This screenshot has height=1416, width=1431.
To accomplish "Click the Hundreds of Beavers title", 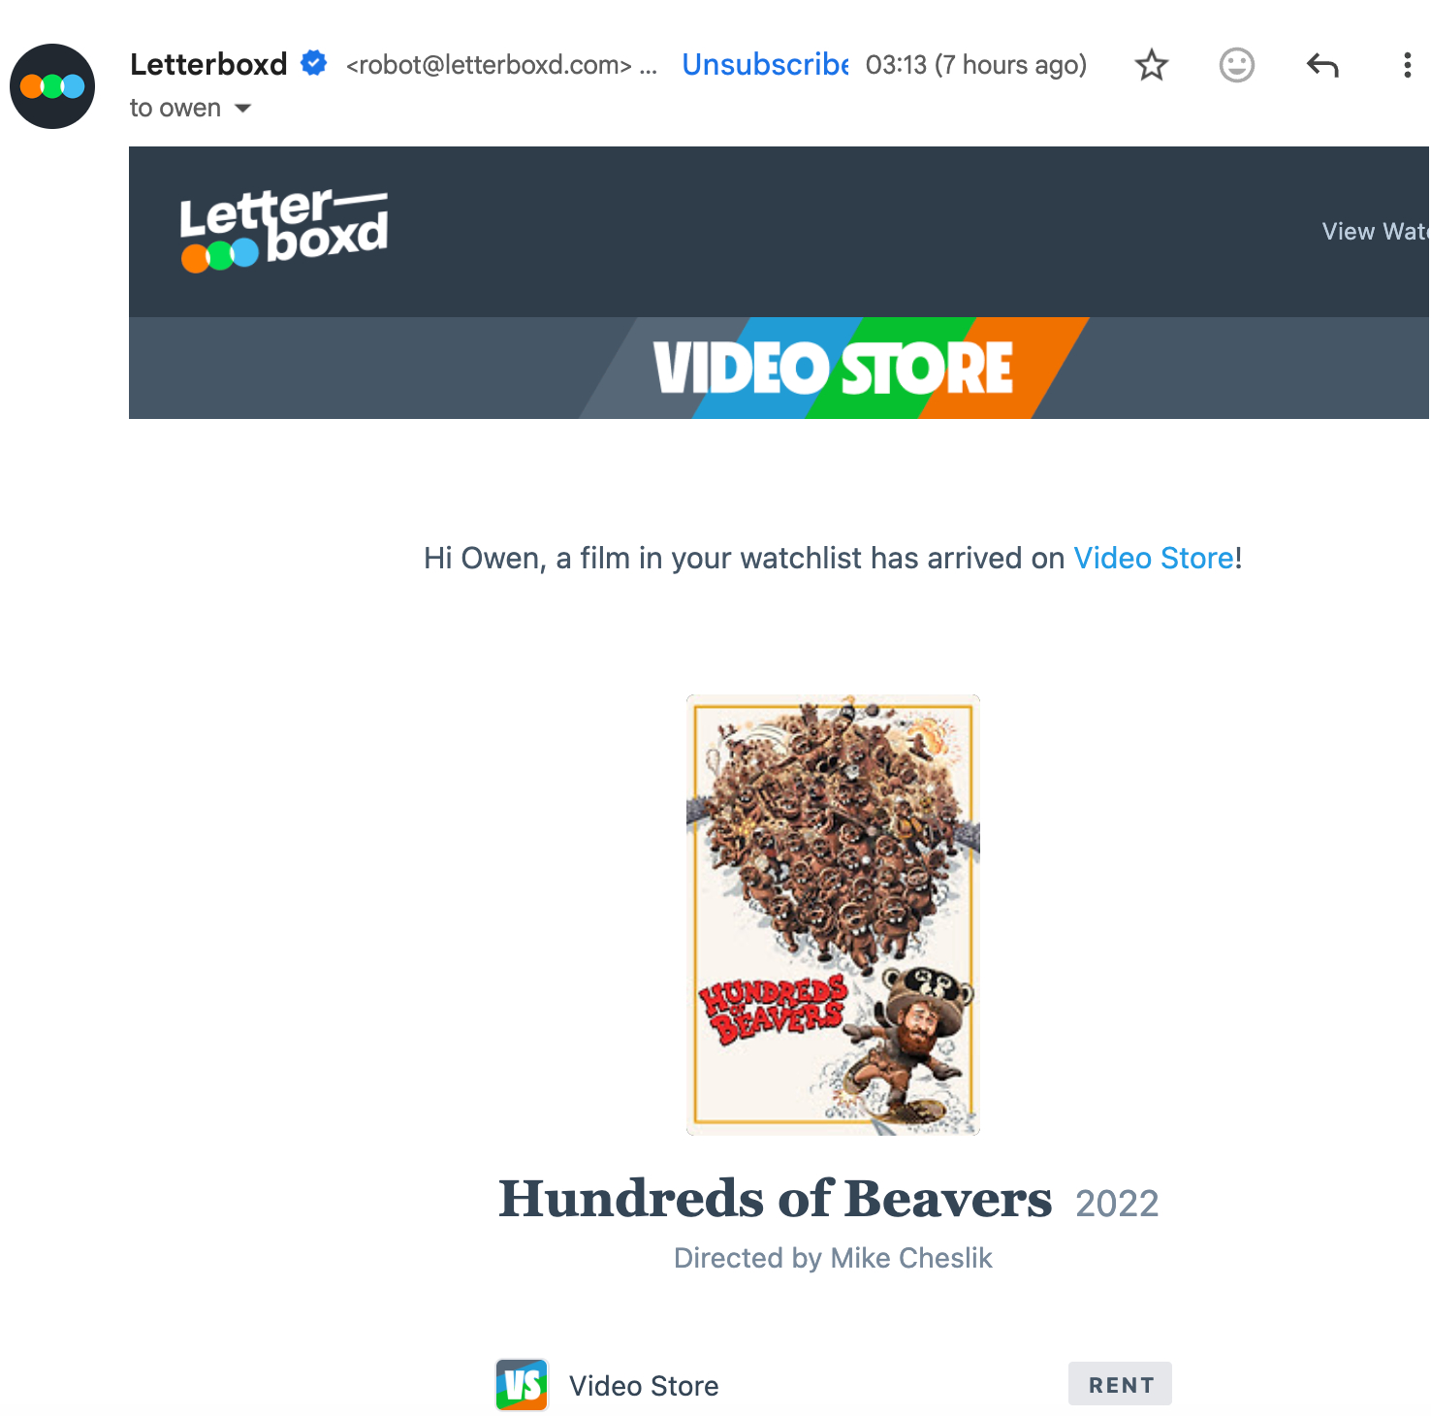I will tap(775, 1199).
